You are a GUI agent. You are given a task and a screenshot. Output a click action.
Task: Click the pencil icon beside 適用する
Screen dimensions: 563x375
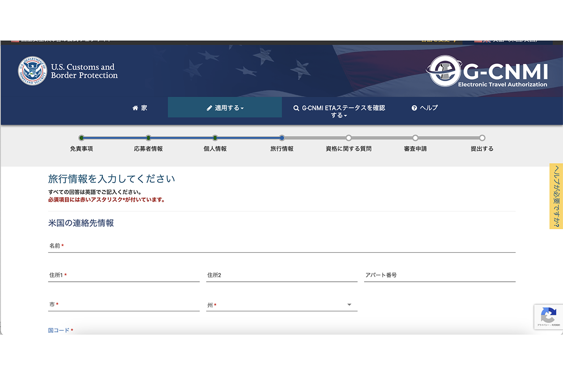[209, 108]
